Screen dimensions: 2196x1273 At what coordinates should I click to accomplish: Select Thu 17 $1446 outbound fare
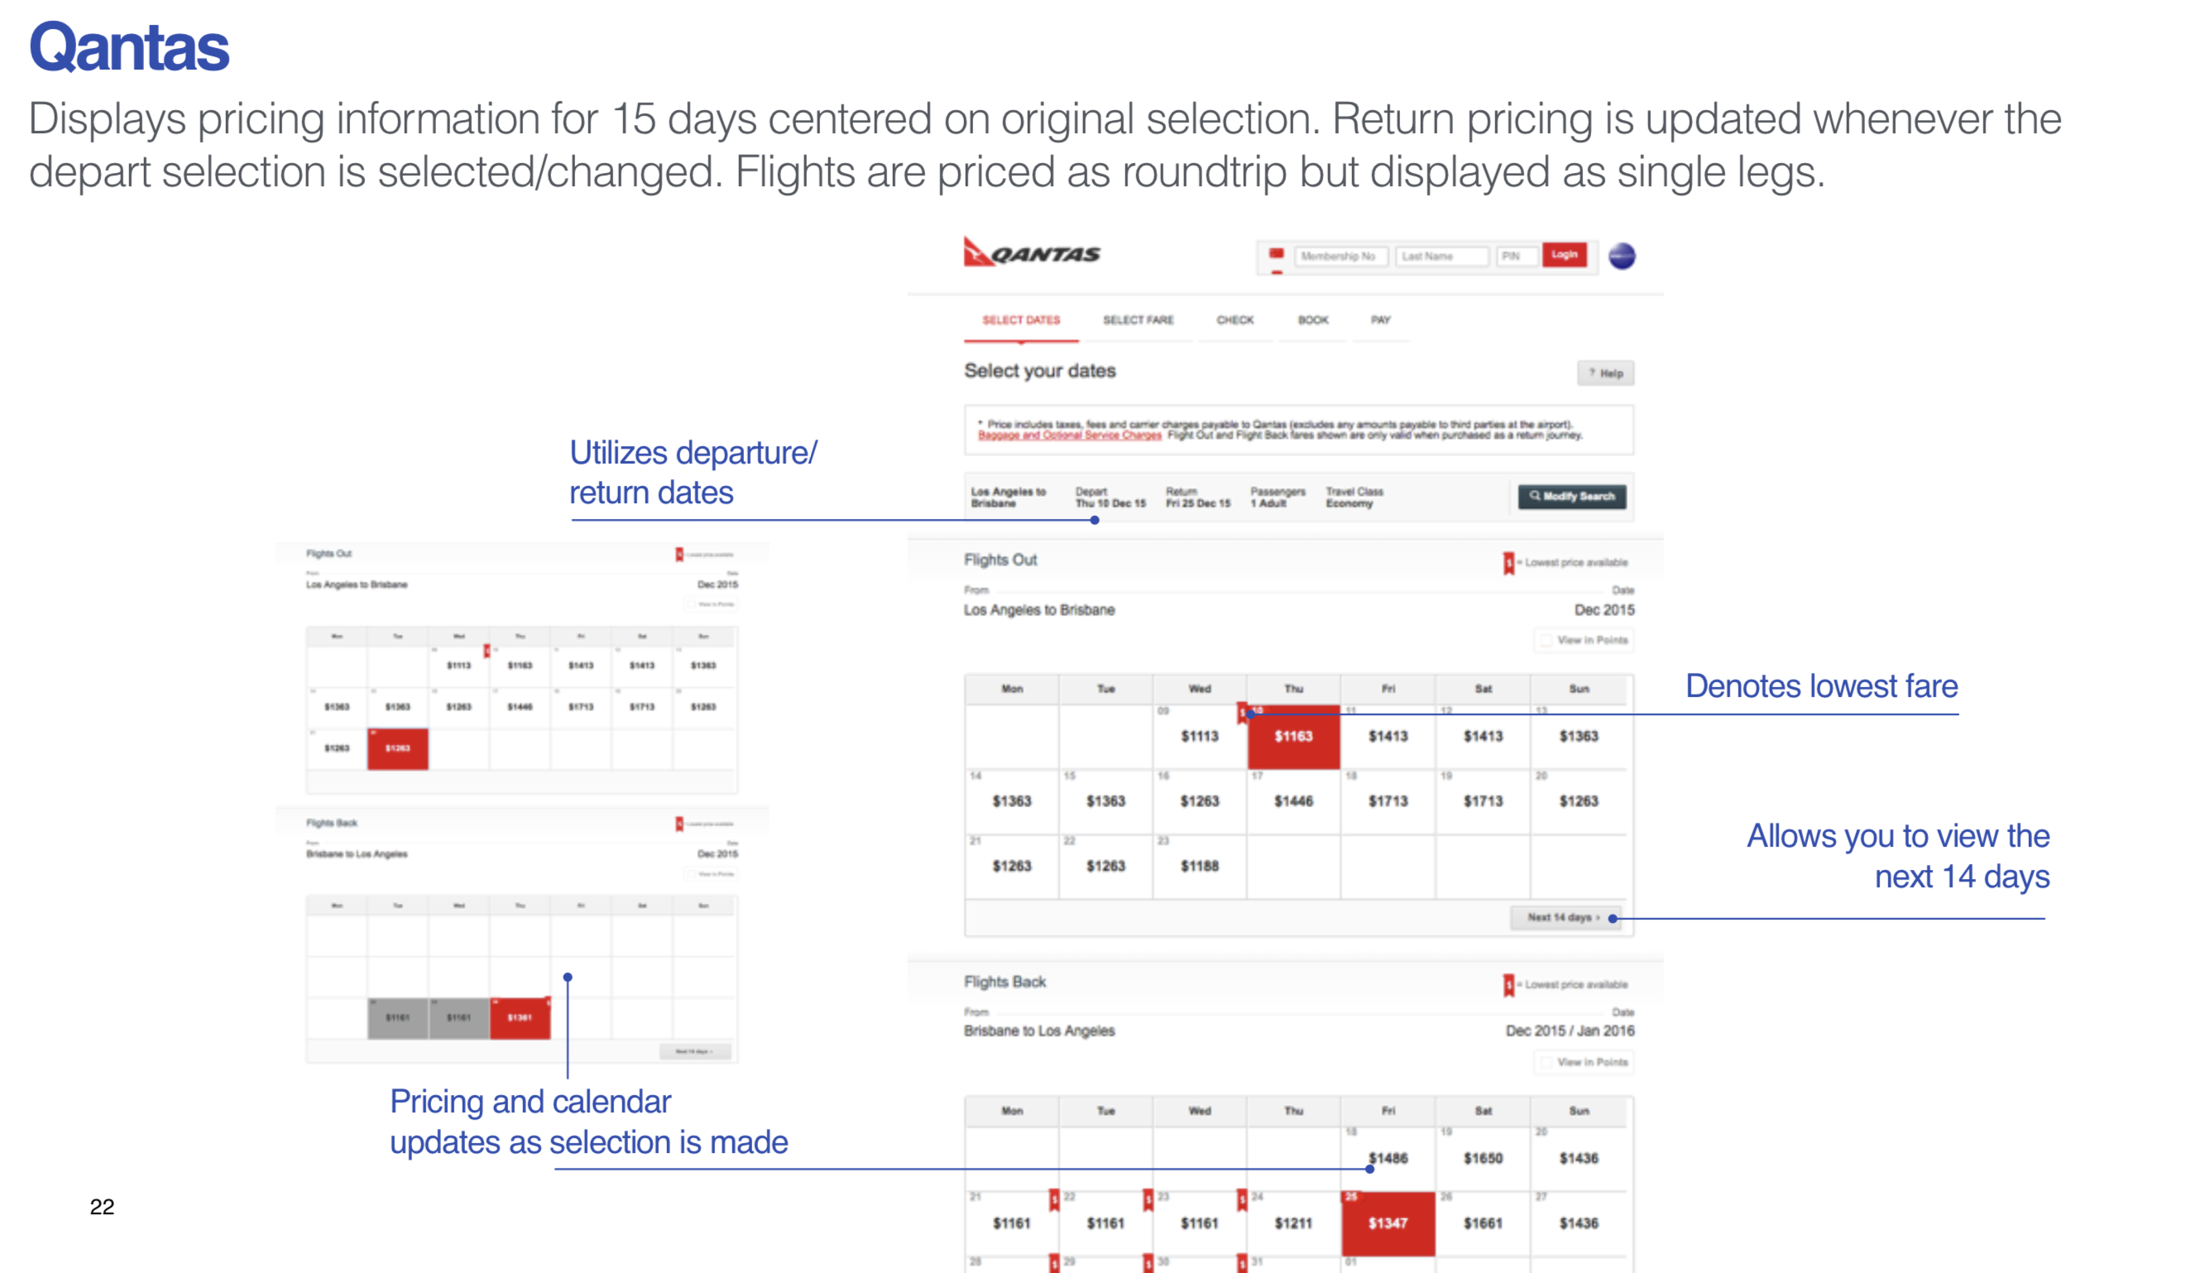coord(1293,801)
